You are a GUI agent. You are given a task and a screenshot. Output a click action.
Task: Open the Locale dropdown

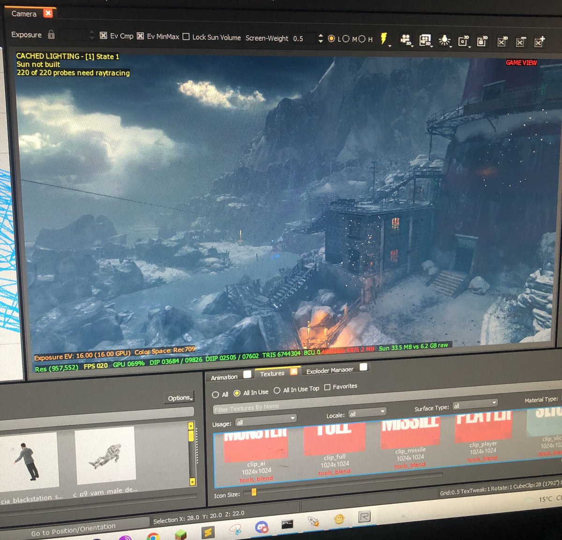(367, 412)
